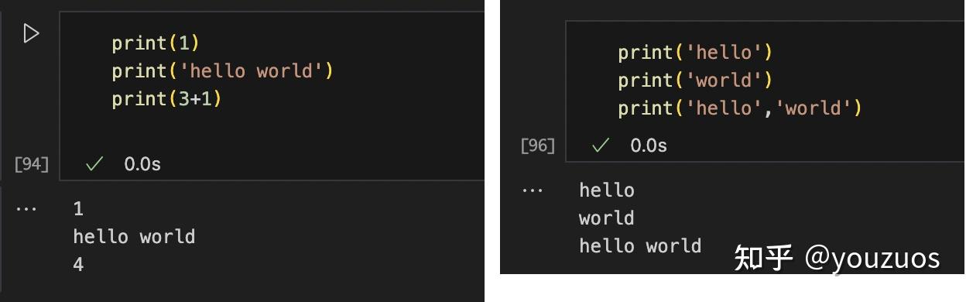Place cursor on print('hello world') line
Image resolution: width=966 pixels, height=302 pixels.
coord(222,71)
